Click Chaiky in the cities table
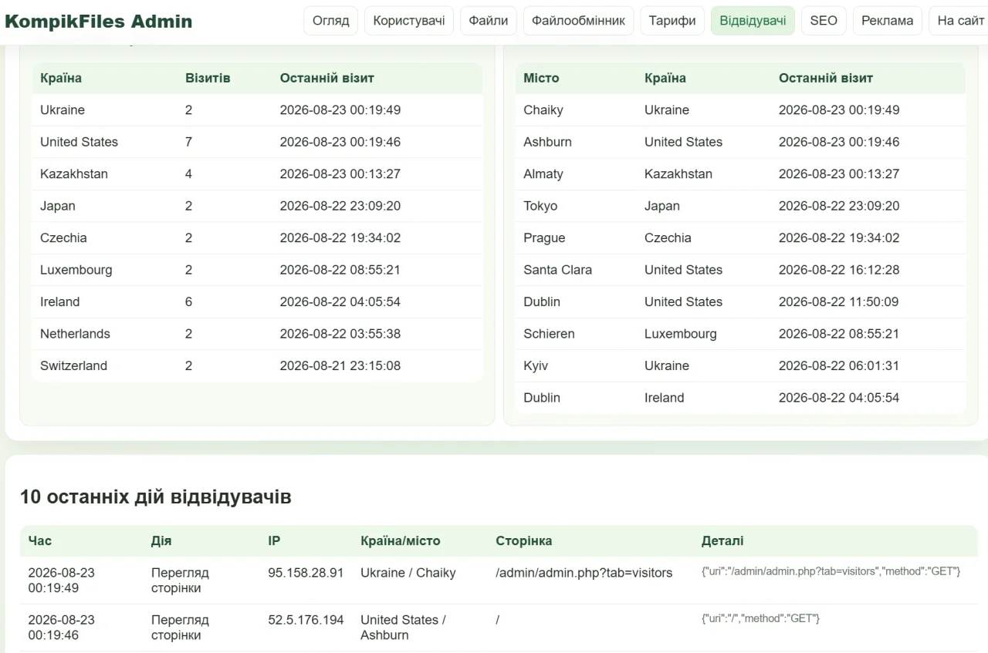 [x=543, y=110]
